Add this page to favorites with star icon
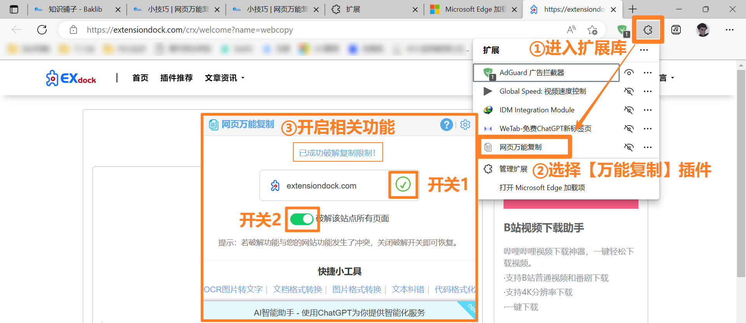Viewport: 746px width, 323px height. (x=593, y=30)
